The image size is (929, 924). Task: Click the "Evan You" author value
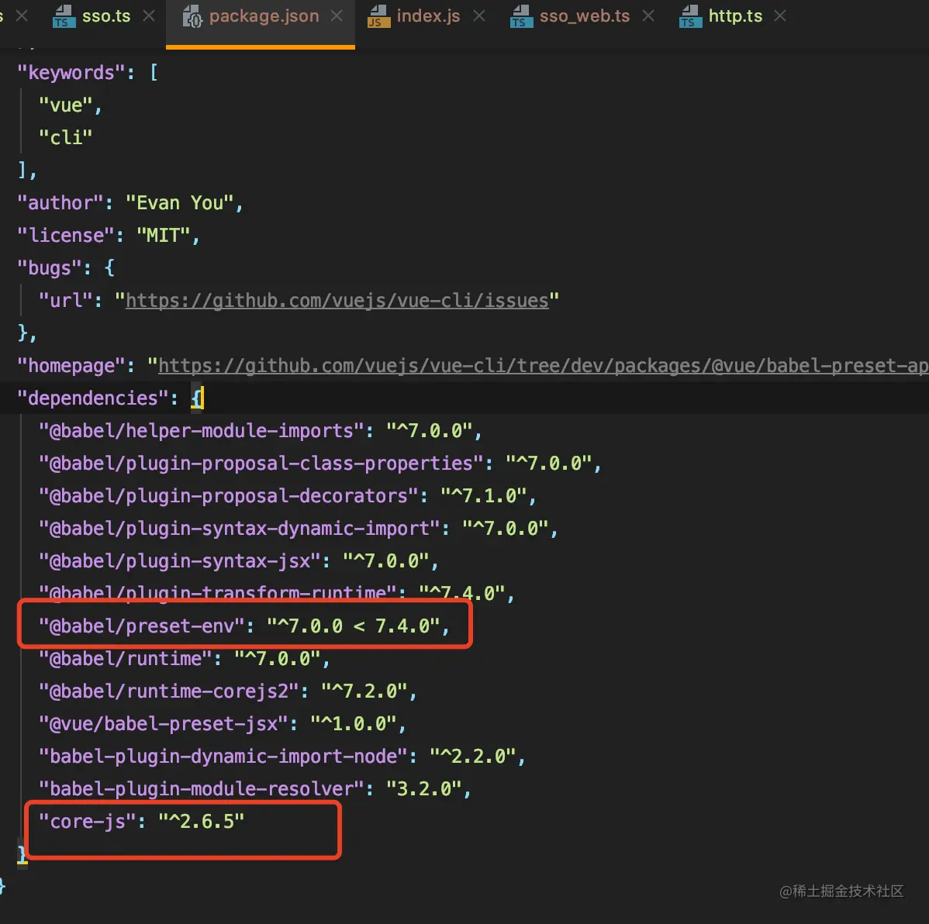[180, 203]
